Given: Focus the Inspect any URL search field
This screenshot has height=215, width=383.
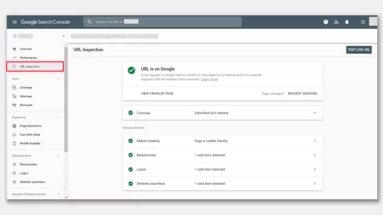Looking at the screenshot, I should [x=163, y=22].
